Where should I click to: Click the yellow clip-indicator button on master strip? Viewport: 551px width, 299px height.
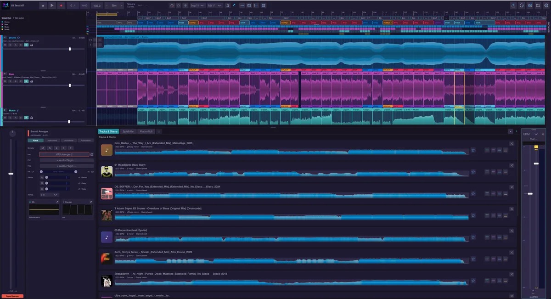click(536, 147)
